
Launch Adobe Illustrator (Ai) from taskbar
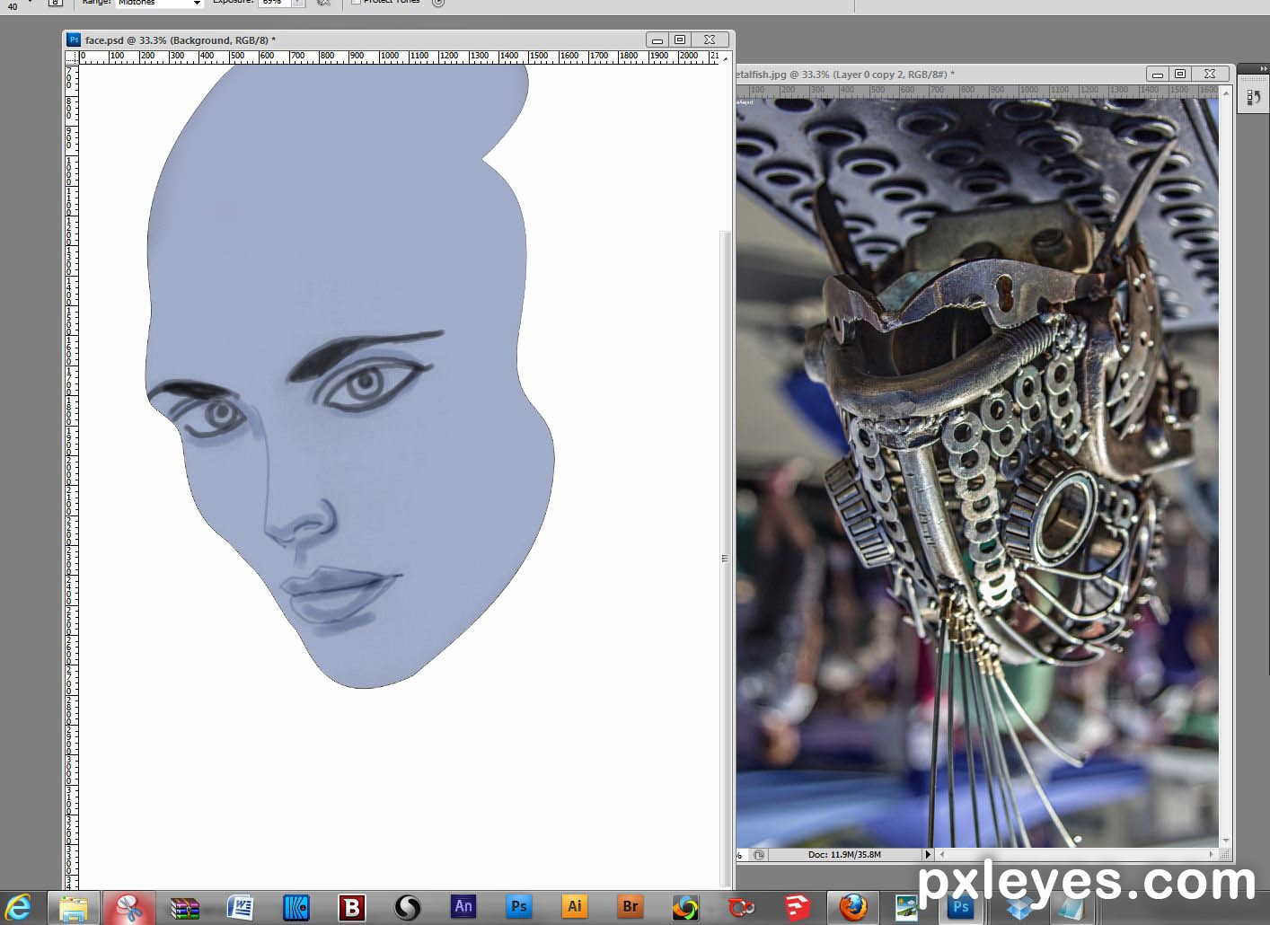(x=575, y=907)
